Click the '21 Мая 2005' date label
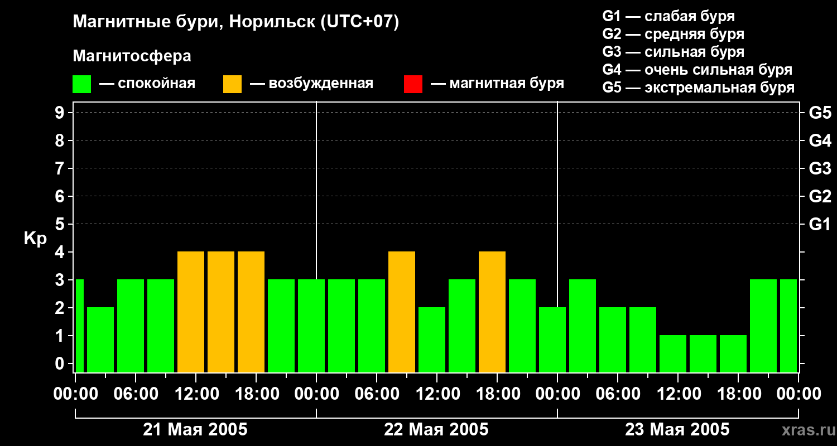The image size is (837, 446). [195, 430]
